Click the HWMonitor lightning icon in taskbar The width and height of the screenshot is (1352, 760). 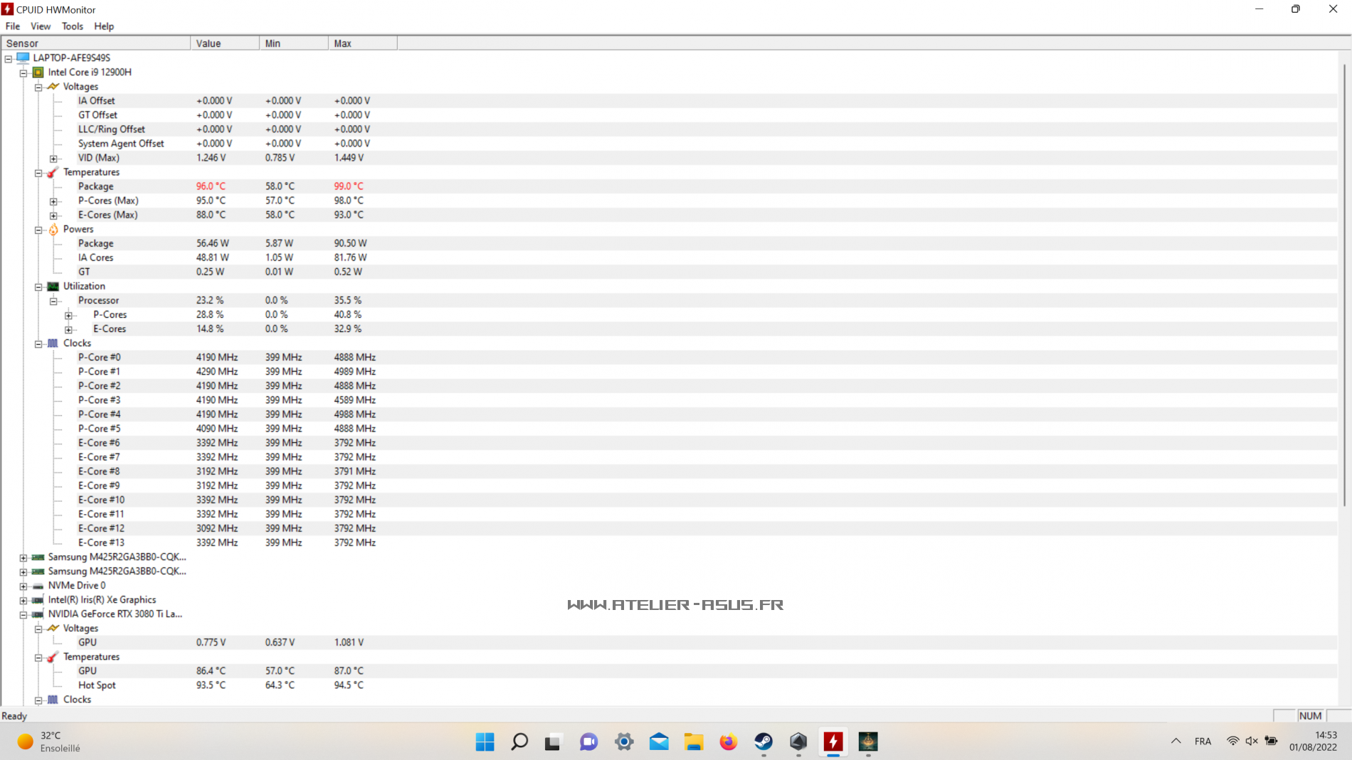point(833,742)
